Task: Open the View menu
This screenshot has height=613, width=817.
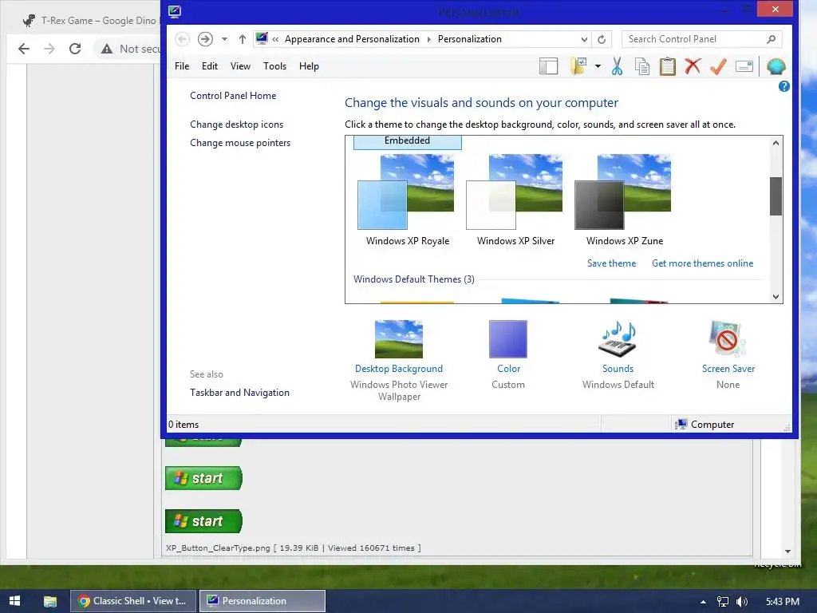Action: [240, 66]
